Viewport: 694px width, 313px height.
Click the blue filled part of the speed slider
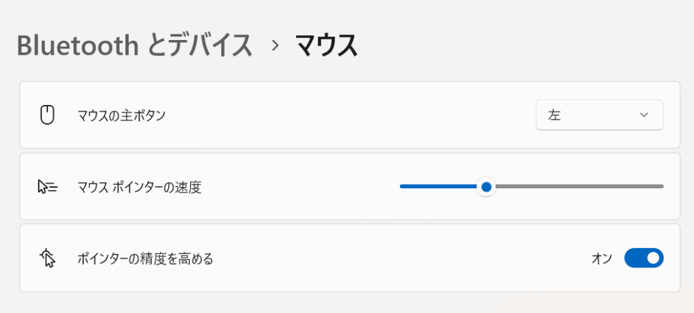[x=438, y=186]
